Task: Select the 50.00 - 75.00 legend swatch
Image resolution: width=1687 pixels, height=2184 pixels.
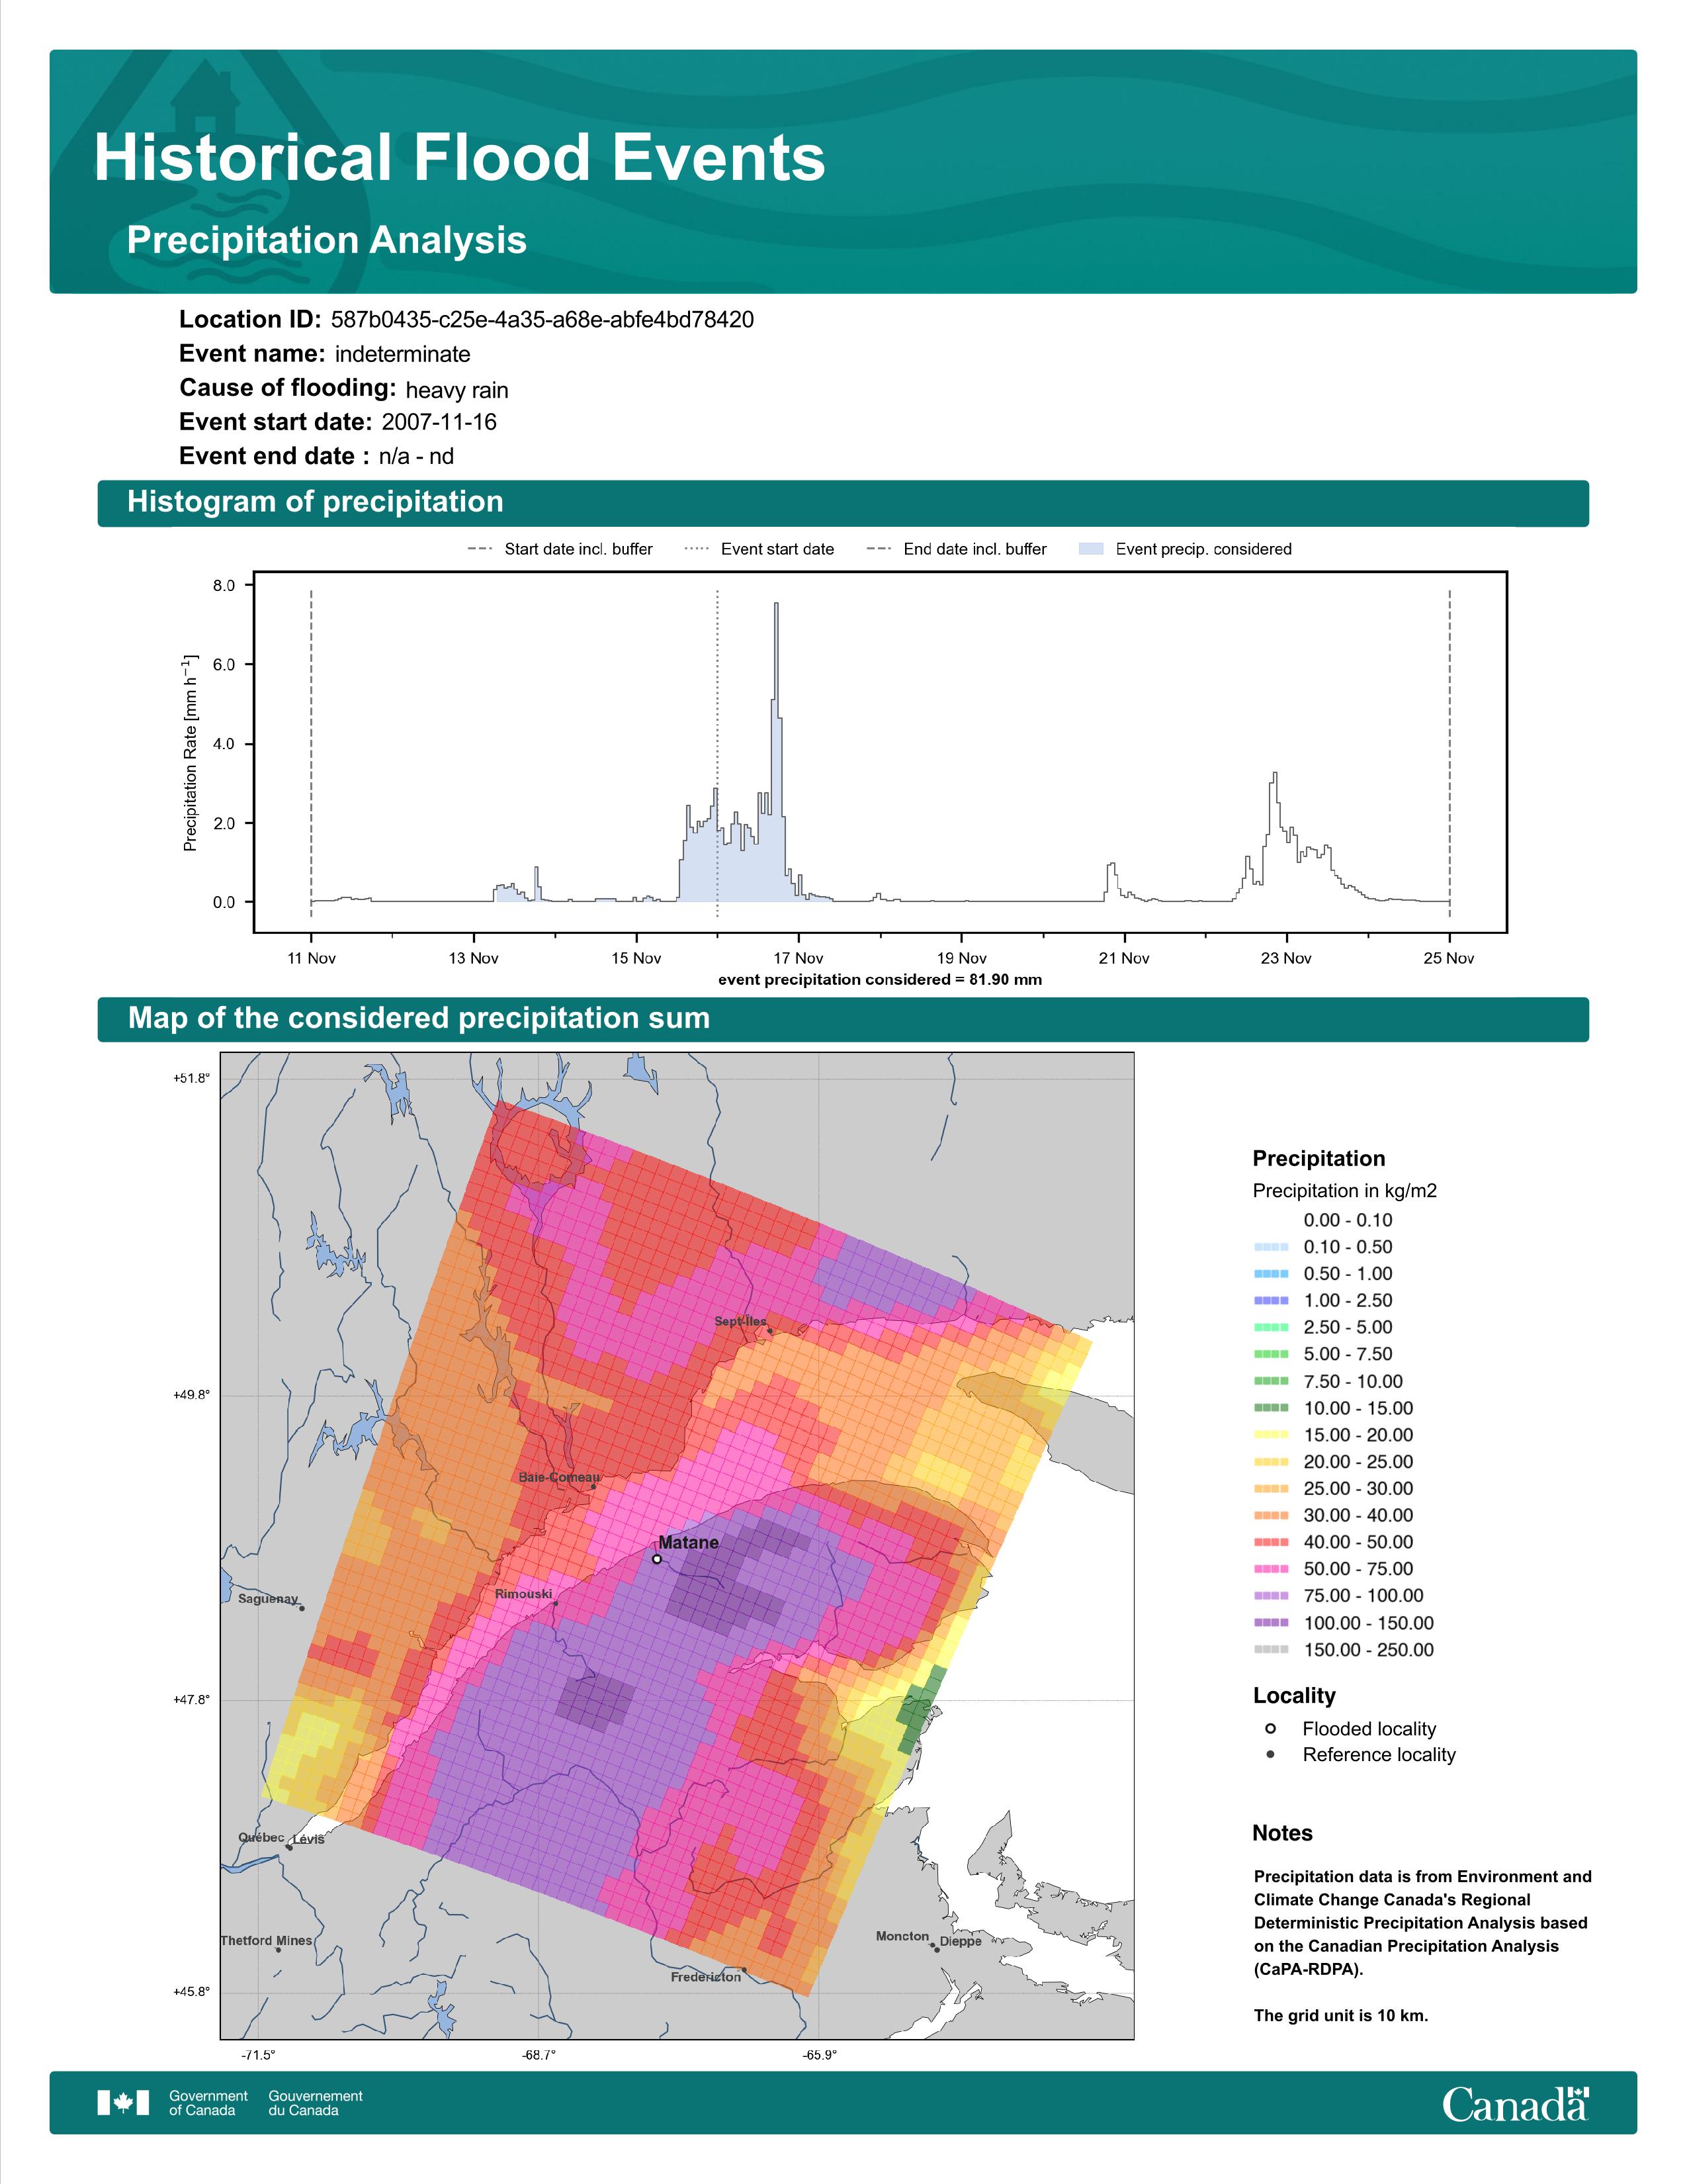Action: pos(1270,1569)
